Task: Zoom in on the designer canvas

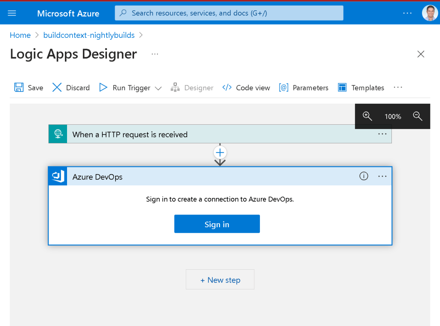Action: click(367, 116)
